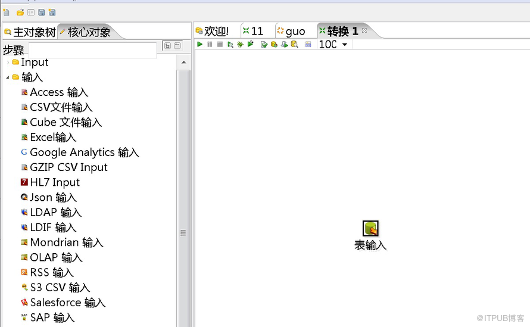Select the Excel输入 step

pyautogui.click(x=48, y=138)
